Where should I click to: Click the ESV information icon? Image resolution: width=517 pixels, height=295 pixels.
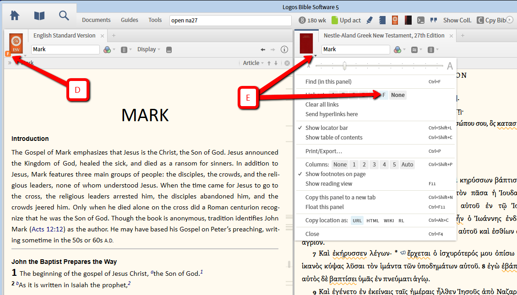284,49
